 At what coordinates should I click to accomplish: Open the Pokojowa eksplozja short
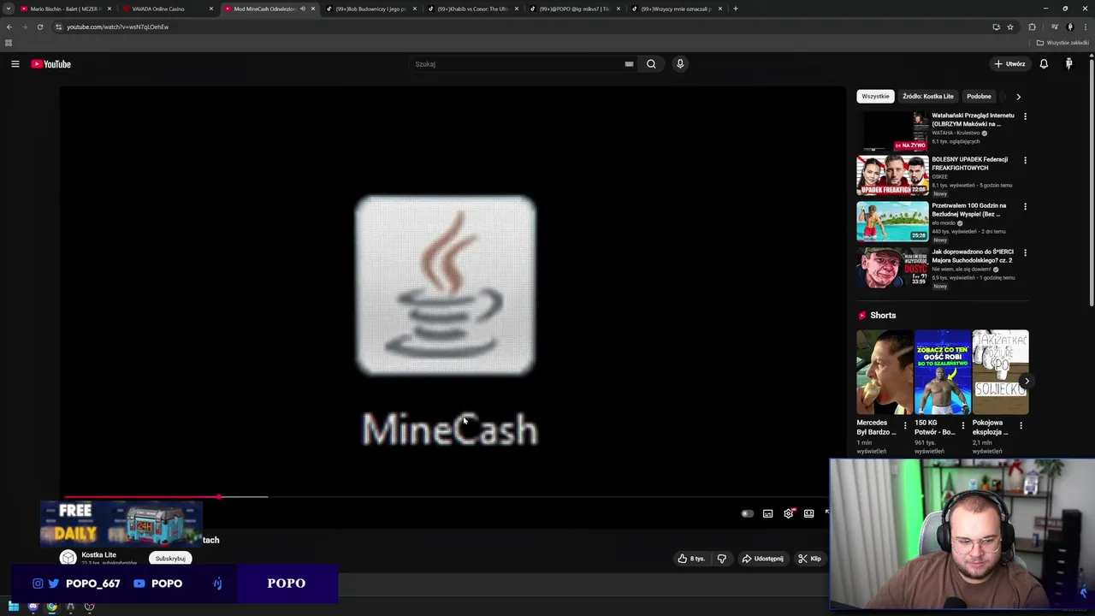point(1000,372)
